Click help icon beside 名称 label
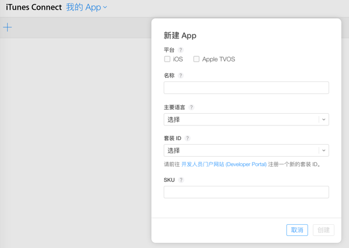 point(180,76)
